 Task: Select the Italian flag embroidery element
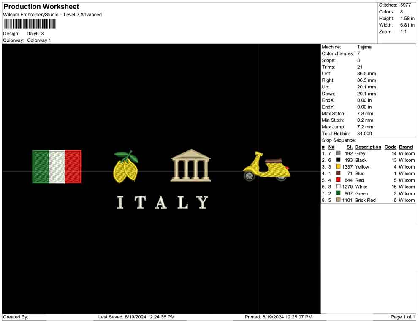[56, 167]
